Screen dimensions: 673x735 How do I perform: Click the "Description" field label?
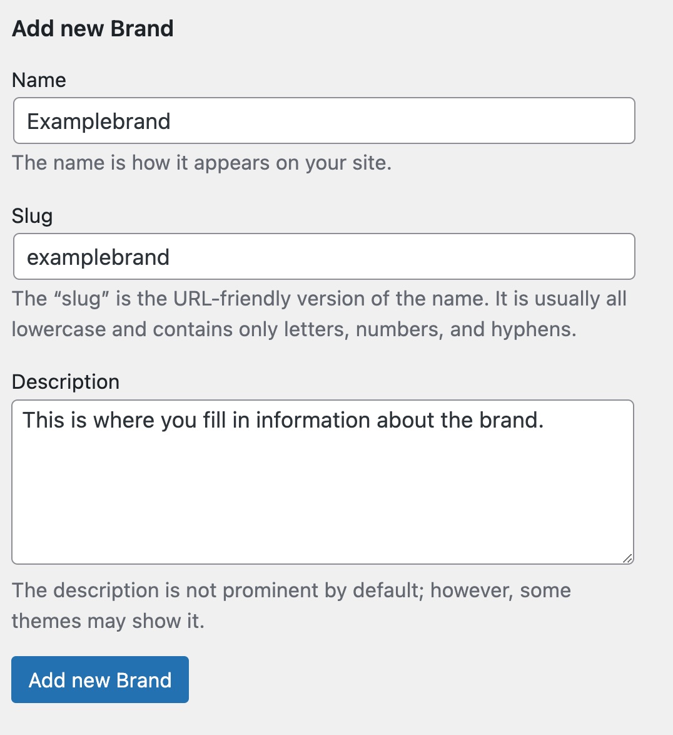point(66,382)
